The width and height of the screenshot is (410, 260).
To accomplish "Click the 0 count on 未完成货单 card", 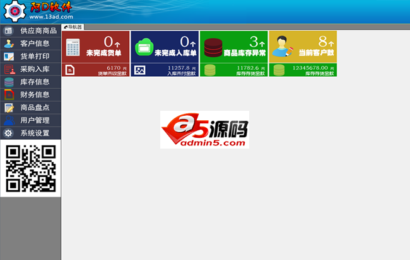I will [x=108, y=42].
